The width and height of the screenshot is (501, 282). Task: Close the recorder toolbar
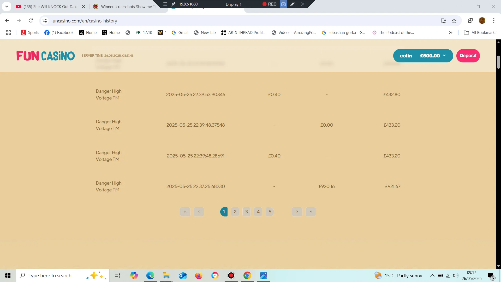pyautogui.click(x=302, y=4)
